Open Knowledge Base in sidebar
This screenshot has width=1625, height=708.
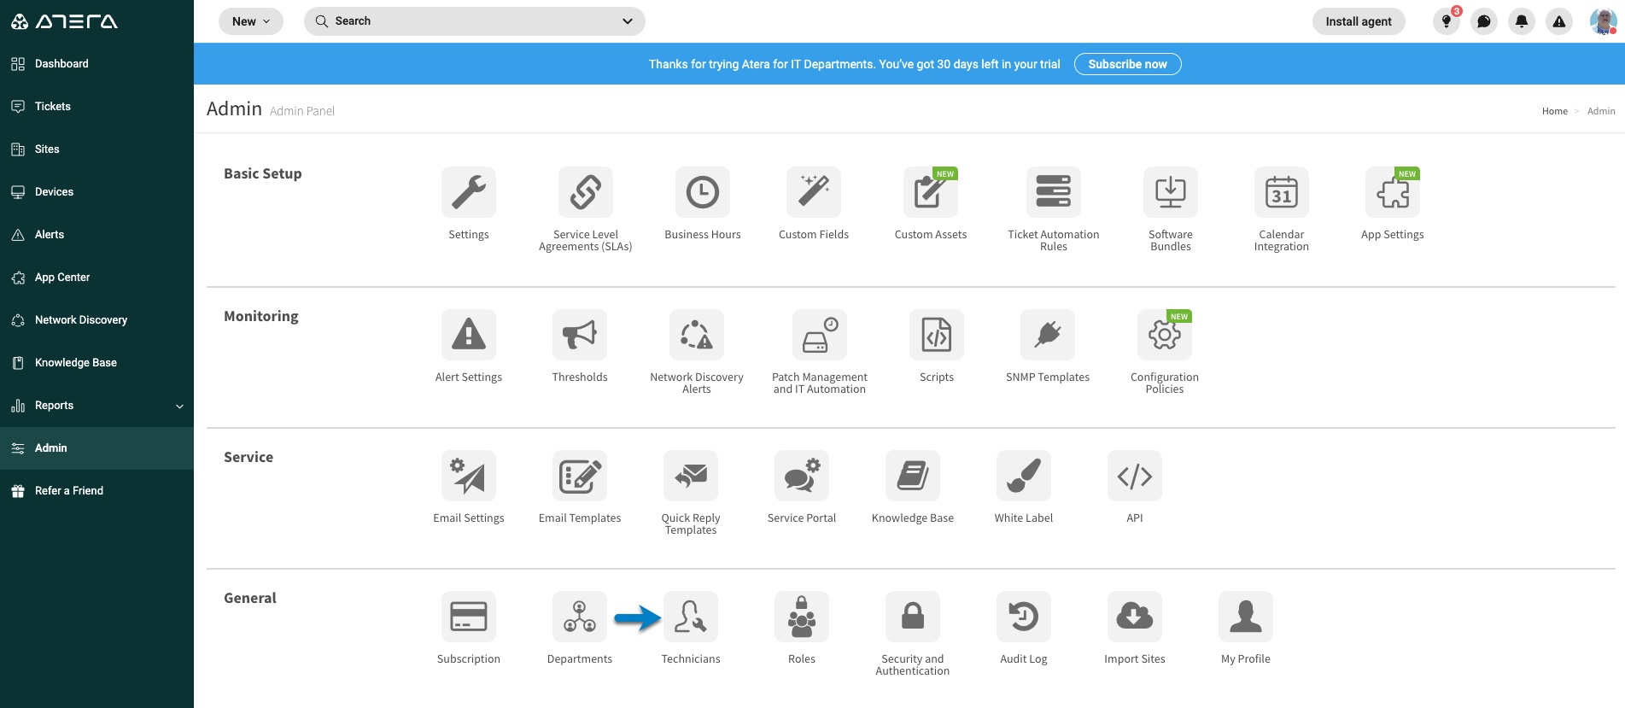[96, 363]
